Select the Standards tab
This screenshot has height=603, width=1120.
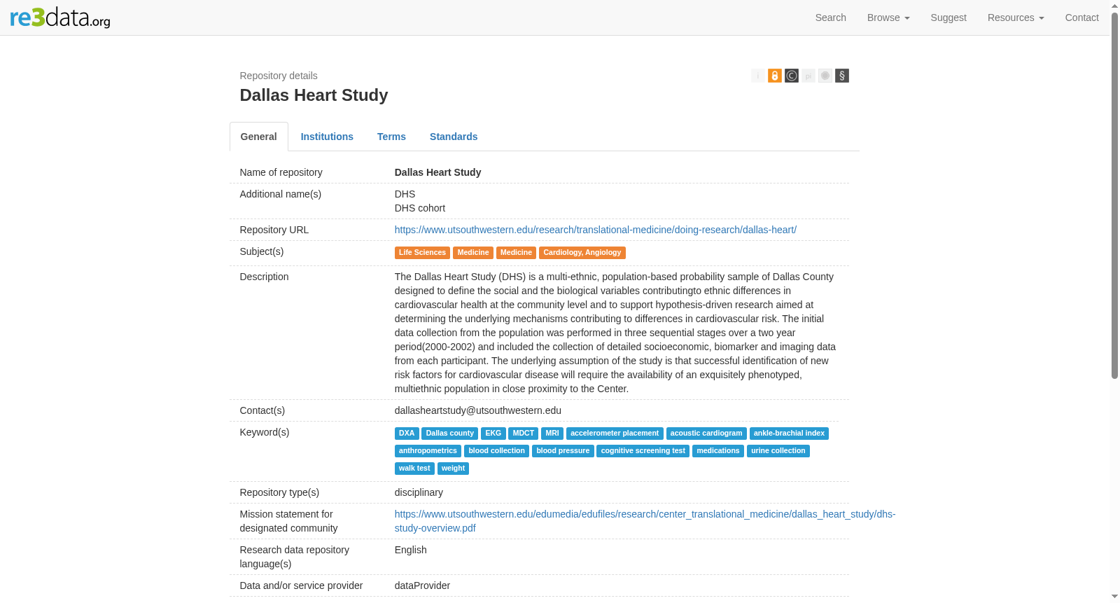point(454,137)
